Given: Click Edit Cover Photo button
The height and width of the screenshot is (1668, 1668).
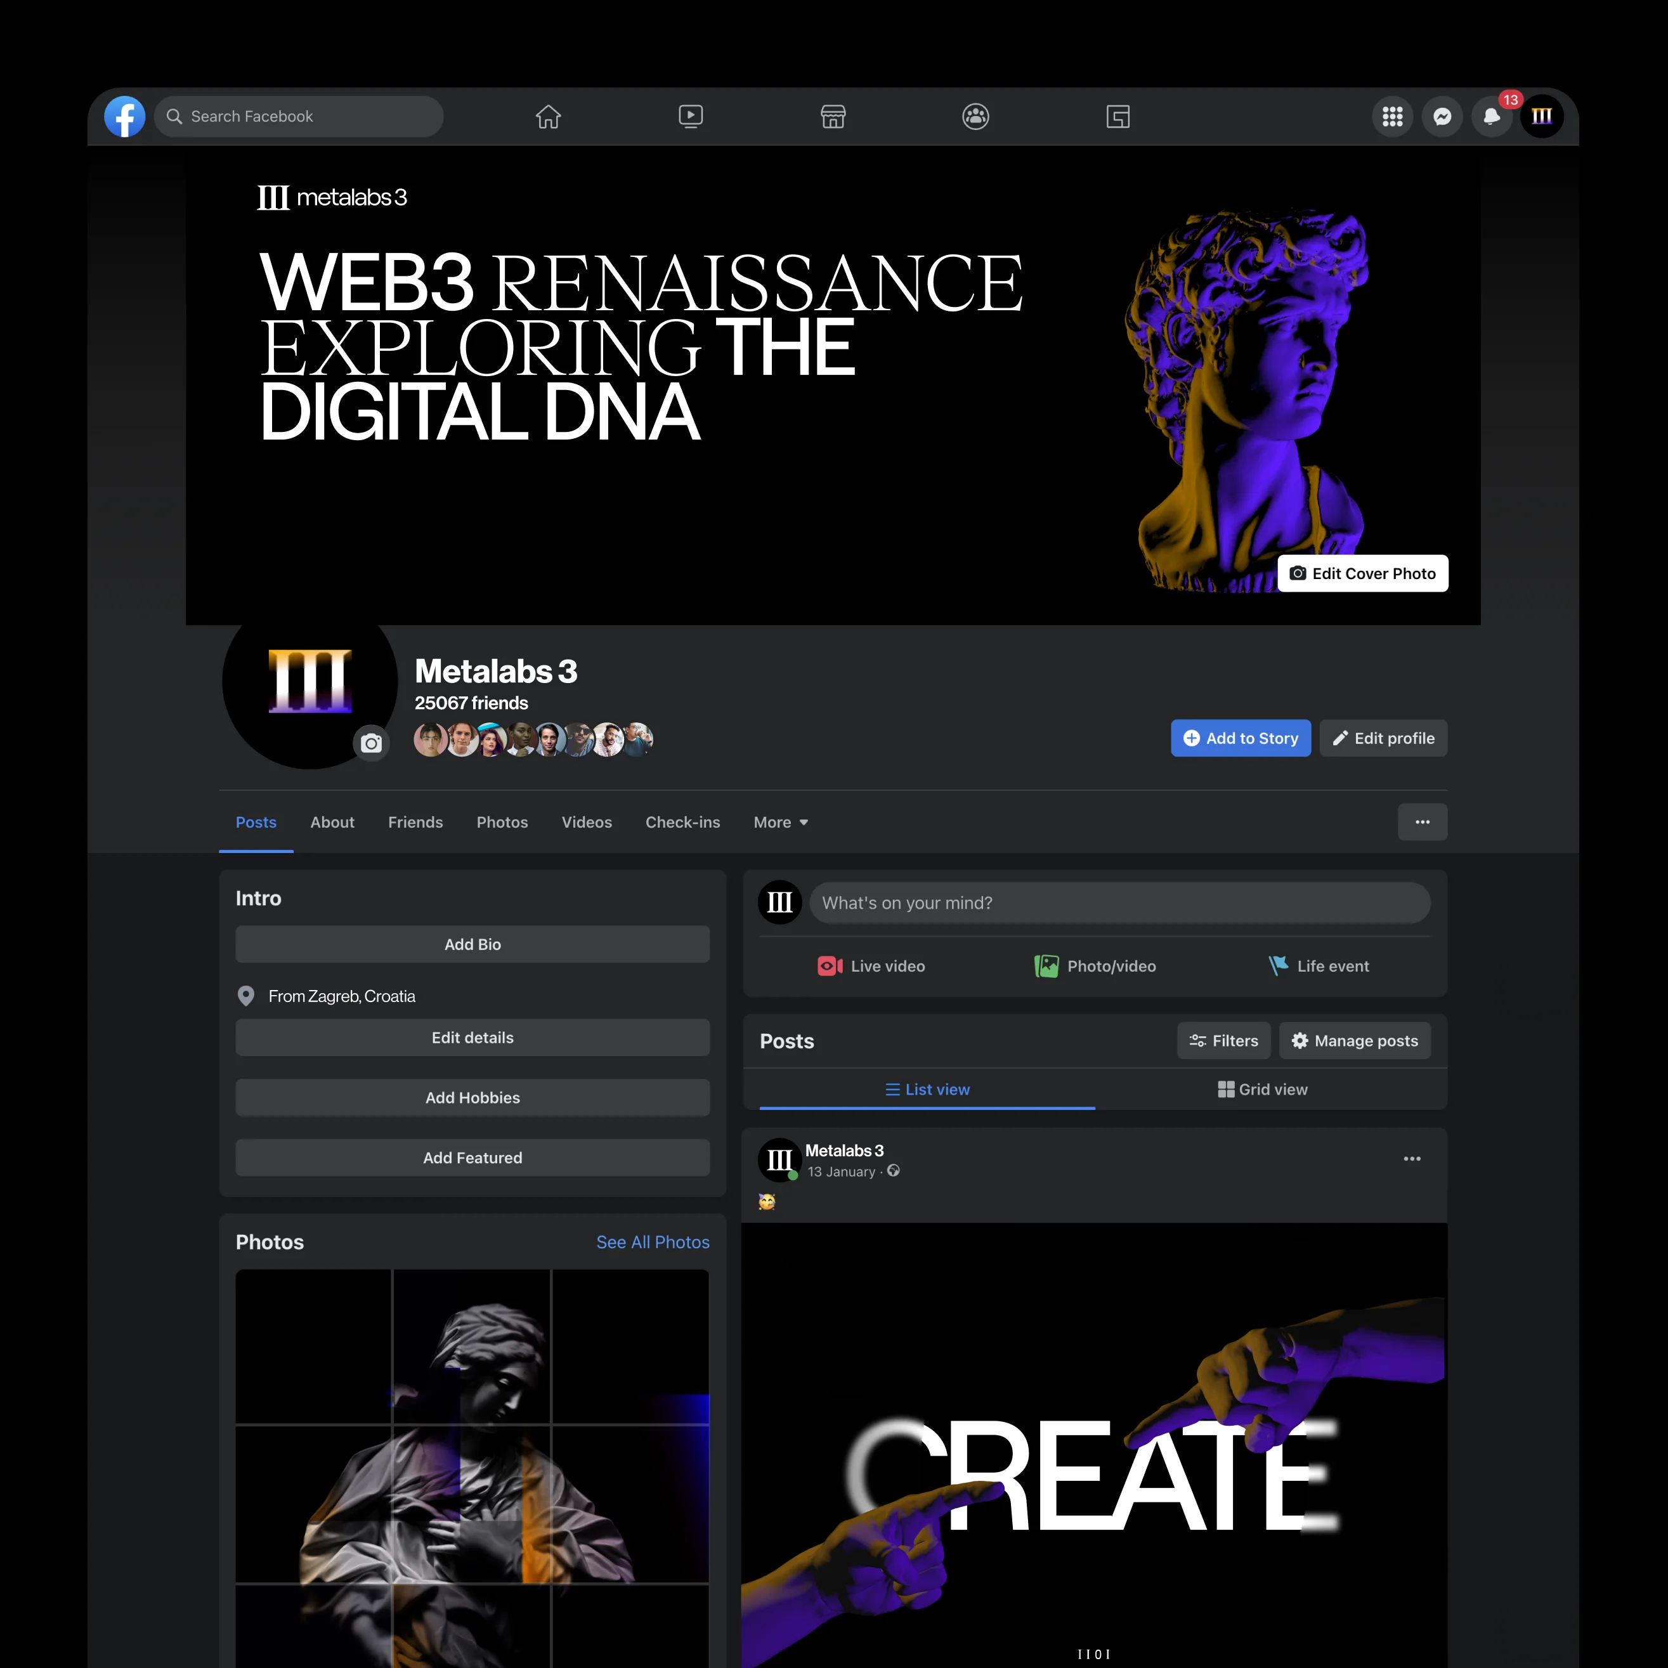Looking at the screenshot, I should 1362,573.
